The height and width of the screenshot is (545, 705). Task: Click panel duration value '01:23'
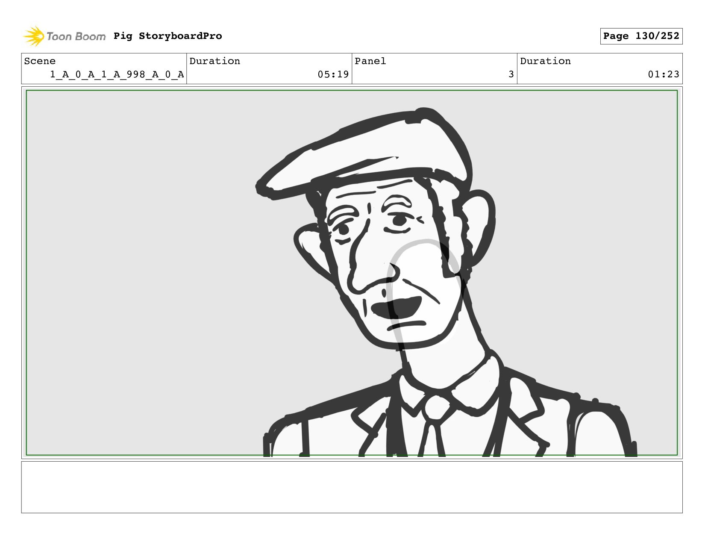pyautogui.click(x=663, y=74)
